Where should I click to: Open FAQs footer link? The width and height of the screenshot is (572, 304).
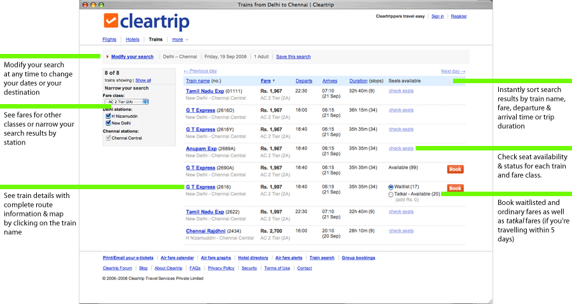(195, 268)
